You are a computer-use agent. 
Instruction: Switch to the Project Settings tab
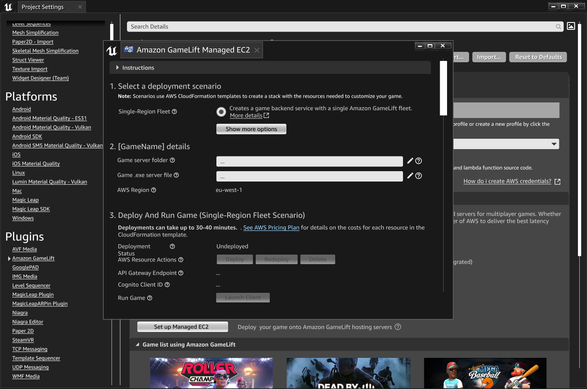pos(43,7)
